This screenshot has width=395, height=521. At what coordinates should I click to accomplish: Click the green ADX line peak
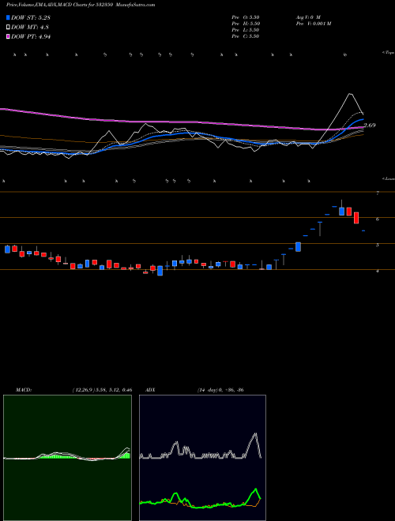[256, 489]
